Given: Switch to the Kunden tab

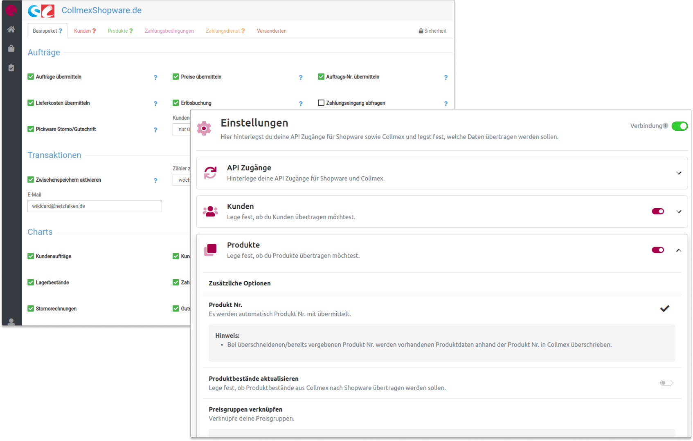Looking at the screenshot, I should tap(85, 31).
